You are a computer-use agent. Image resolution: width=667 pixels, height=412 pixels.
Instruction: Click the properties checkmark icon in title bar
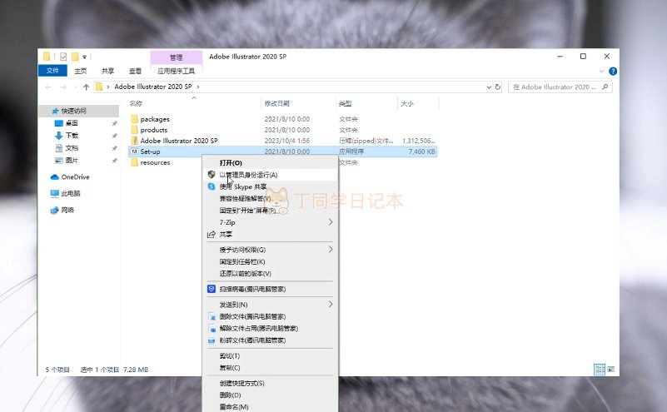click(63, 56)
